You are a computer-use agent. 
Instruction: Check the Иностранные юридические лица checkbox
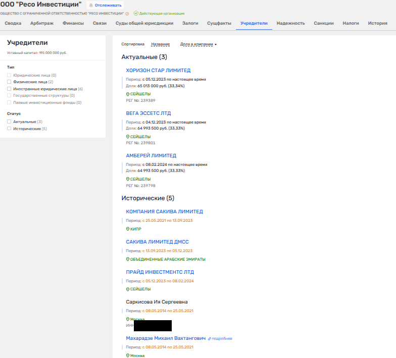9,89
